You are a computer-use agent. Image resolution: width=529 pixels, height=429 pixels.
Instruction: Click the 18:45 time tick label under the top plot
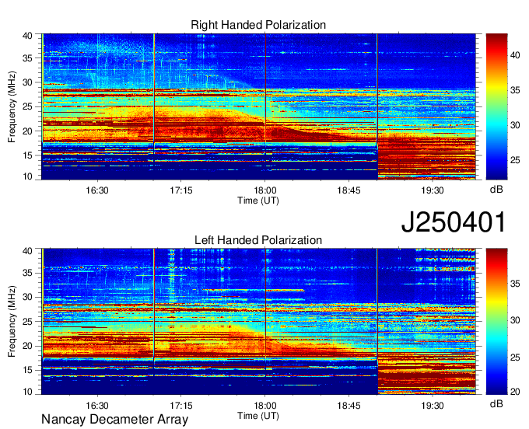pyautogui.click(x=349, y=190)
